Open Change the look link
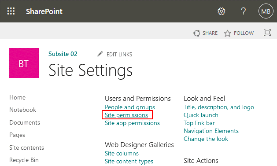 (206, 139)
